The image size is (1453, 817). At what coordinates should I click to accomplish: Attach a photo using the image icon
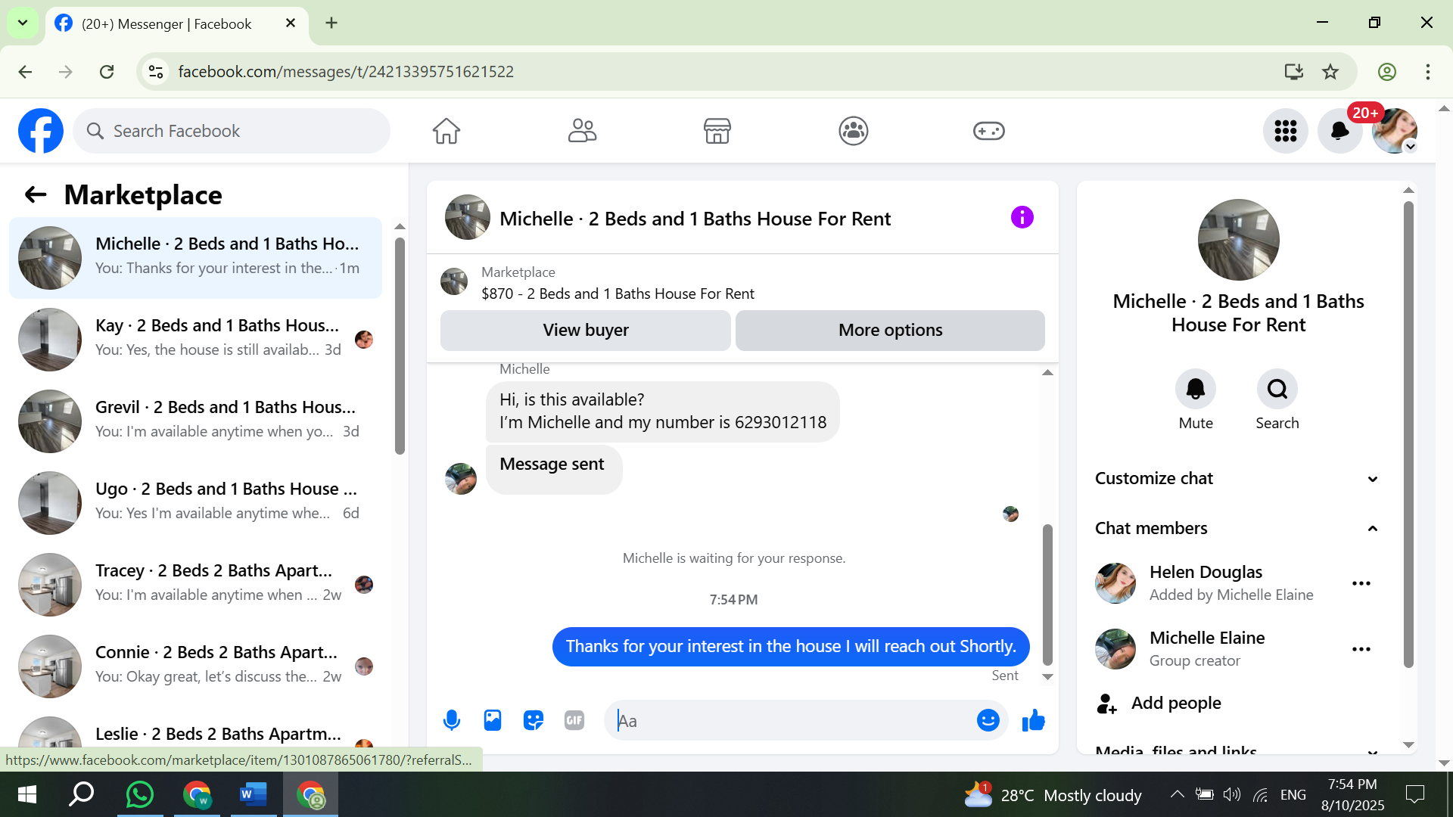point(493,720)
